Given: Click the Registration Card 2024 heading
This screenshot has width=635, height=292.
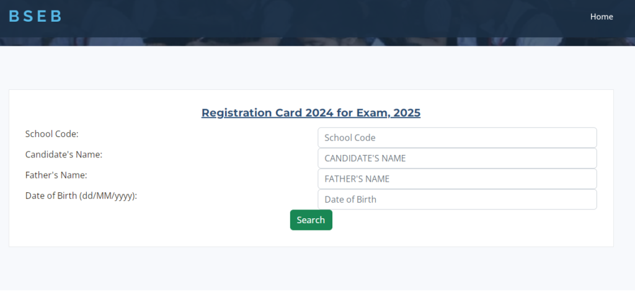Looking at the screenshot, I should (x=311, y=113).
